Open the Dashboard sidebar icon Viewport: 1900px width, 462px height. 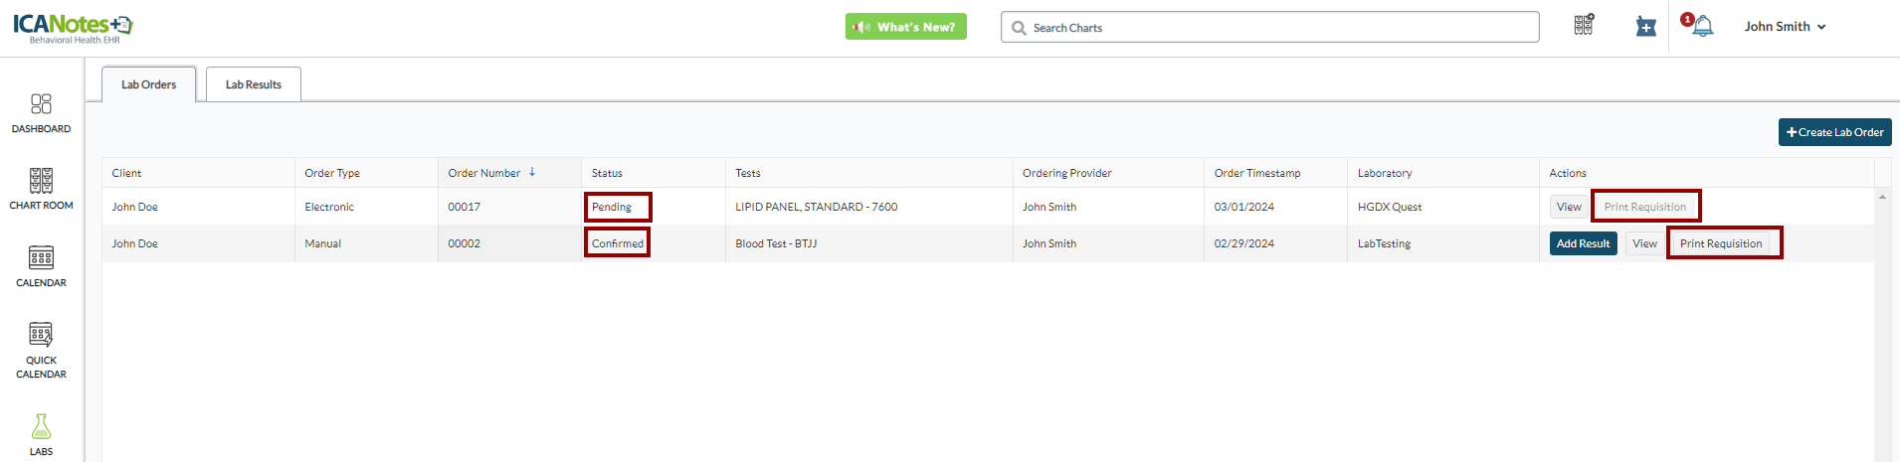(41, 104)
